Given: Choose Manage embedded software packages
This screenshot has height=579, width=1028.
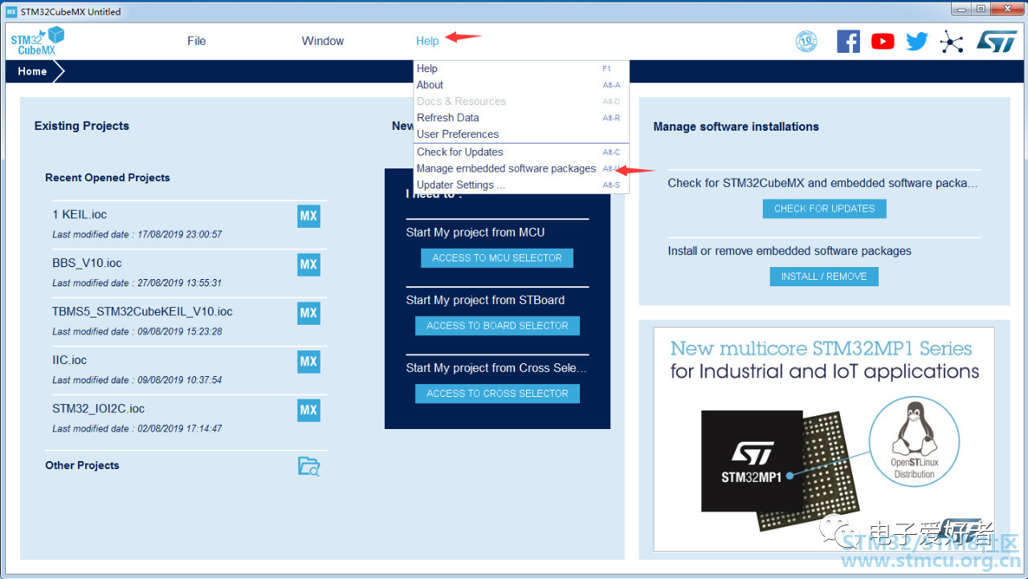Looking at the screenshot, I should [521, 168].
